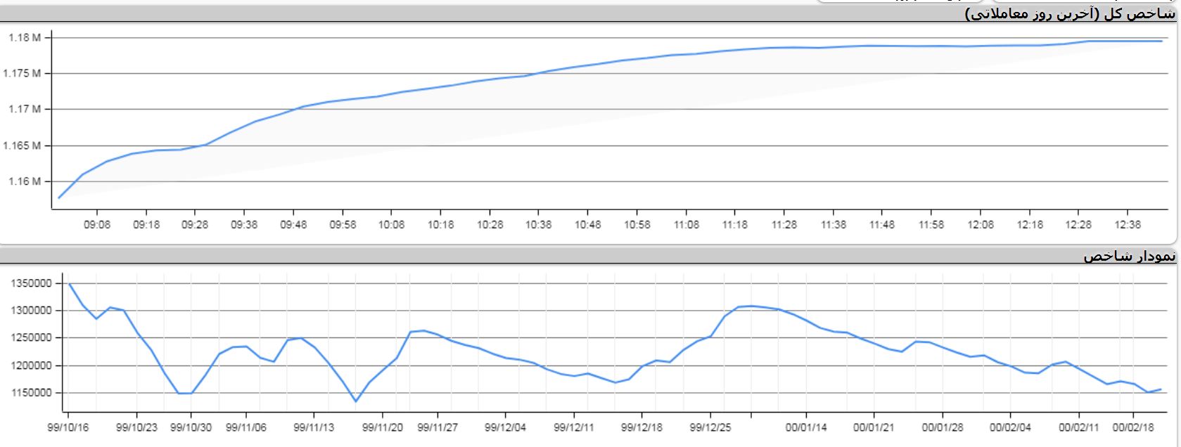Screen dimensions: 1181x447
Task: Select the 11:18 time axis label
Action: click(734, 225)
